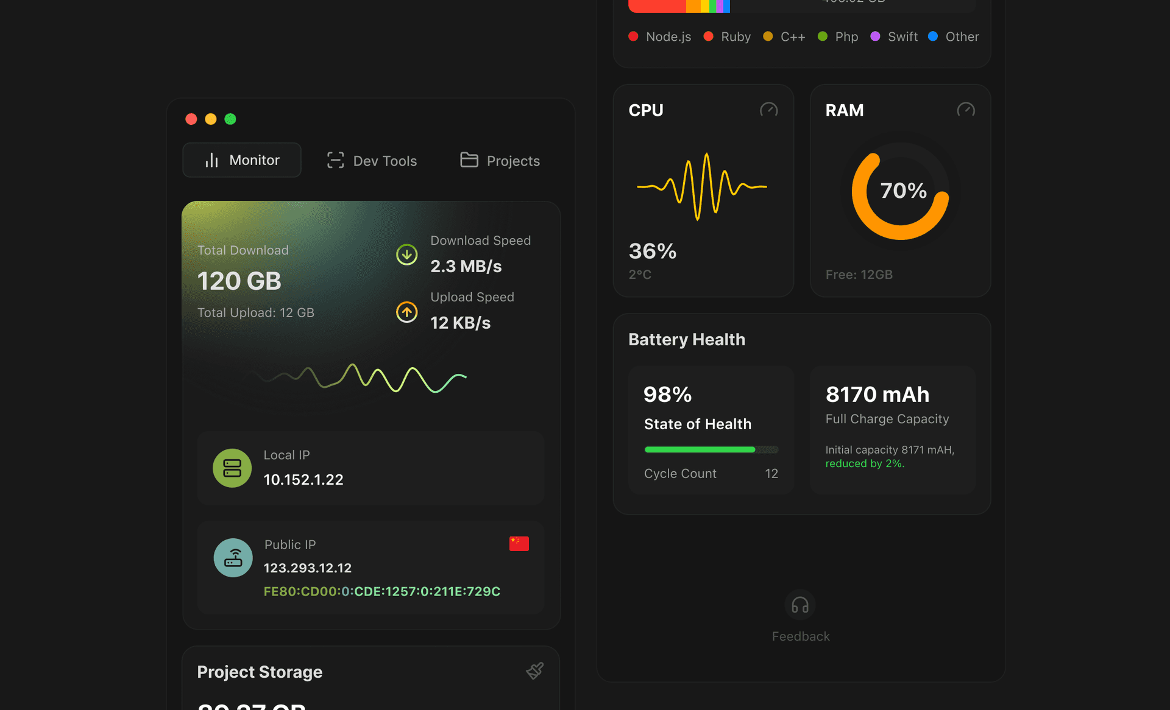
Task: Click the Public IP router icon
Action: (233, 557)
